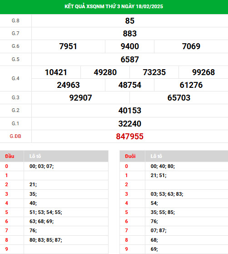Select the Đầu 5 values 51; 53; 54; 55;
The width and height of the screenshot is (228, 254).
point(46,212)
